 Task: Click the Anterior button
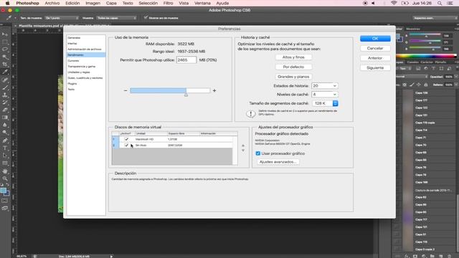tap(375, 58)
